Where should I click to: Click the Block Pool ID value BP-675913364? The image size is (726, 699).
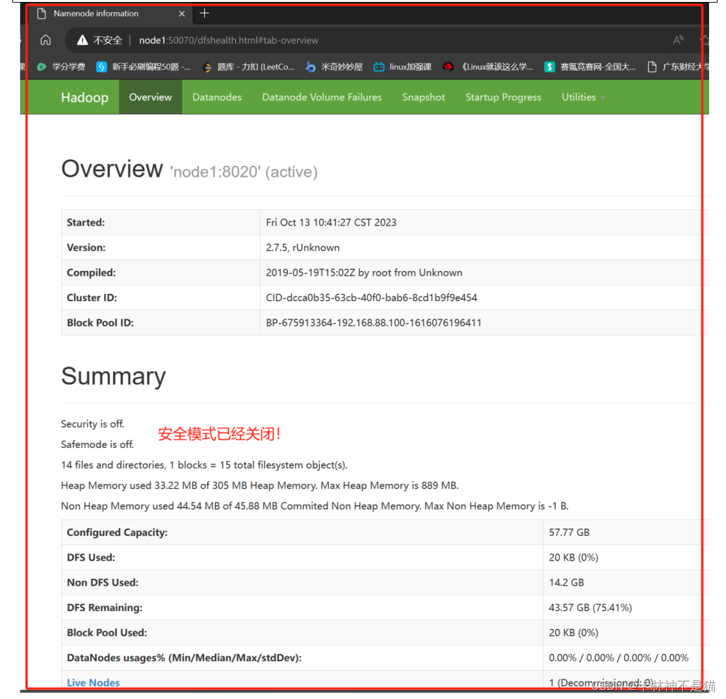click(x=374, y=323)
